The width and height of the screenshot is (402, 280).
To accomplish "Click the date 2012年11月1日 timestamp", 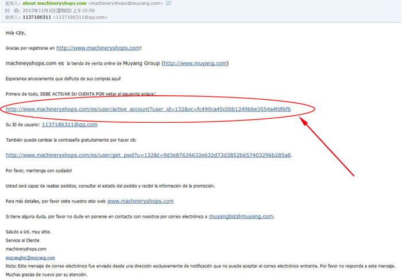I will click(59, 10).
